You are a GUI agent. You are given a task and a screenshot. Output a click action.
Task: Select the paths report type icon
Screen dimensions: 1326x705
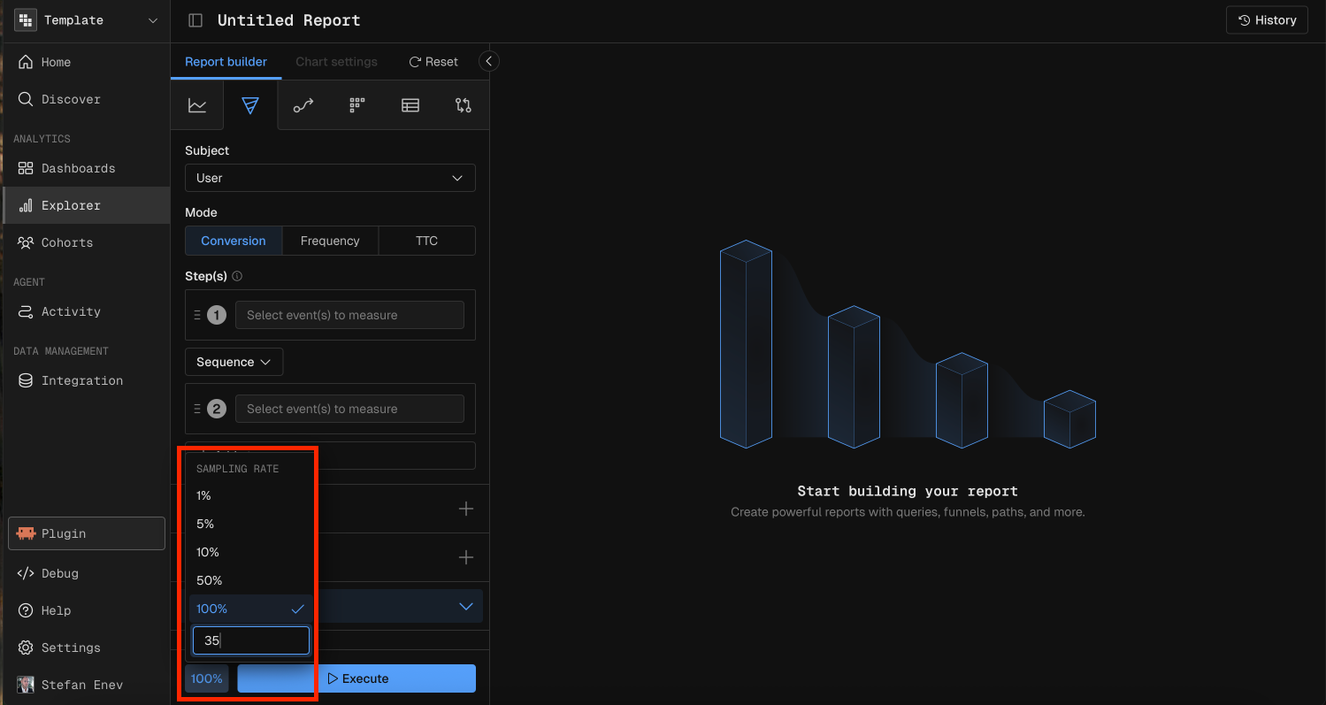click(303, 105)
